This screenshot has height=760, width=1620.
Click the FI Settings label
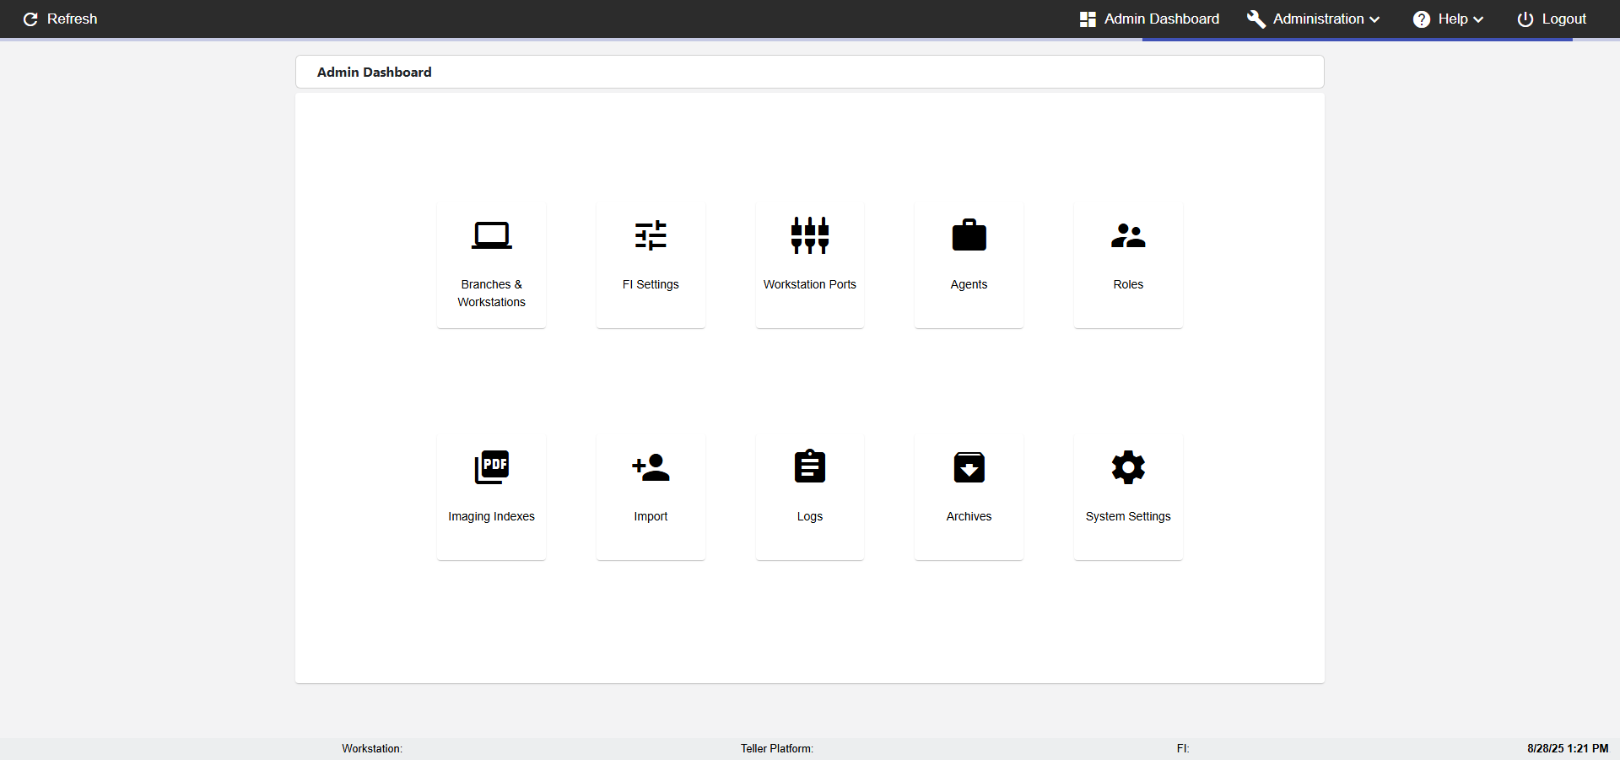tap(651, 284)
